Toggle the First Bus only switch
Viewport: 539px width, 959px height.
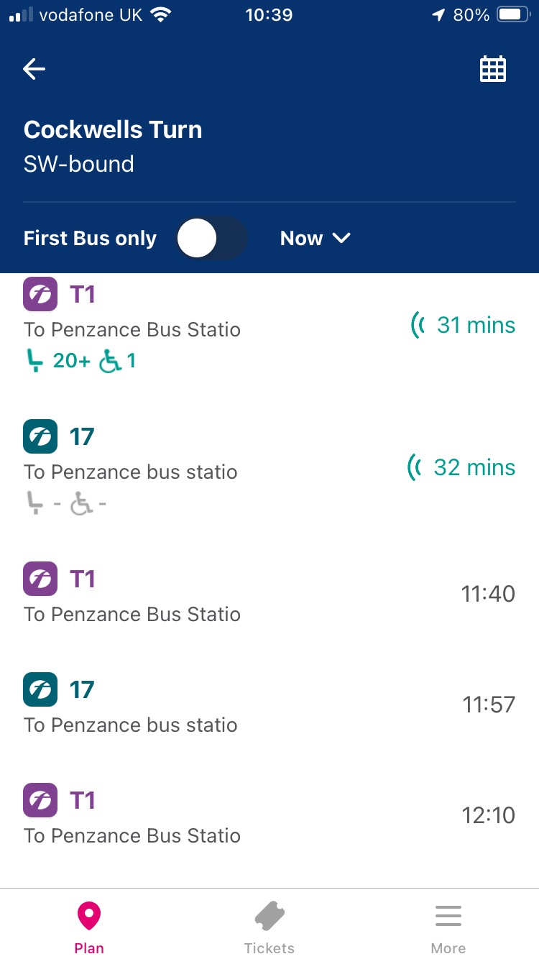point(211,239)
